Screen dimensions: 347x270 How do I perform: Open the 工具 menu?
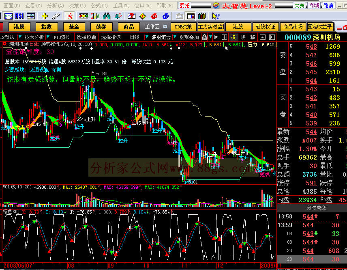121,6
